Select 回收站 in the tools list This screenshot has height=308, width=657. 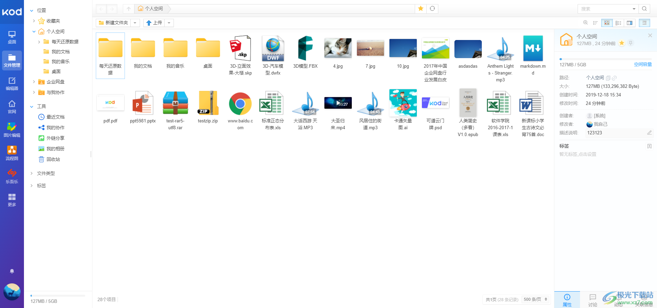point(53,159)
